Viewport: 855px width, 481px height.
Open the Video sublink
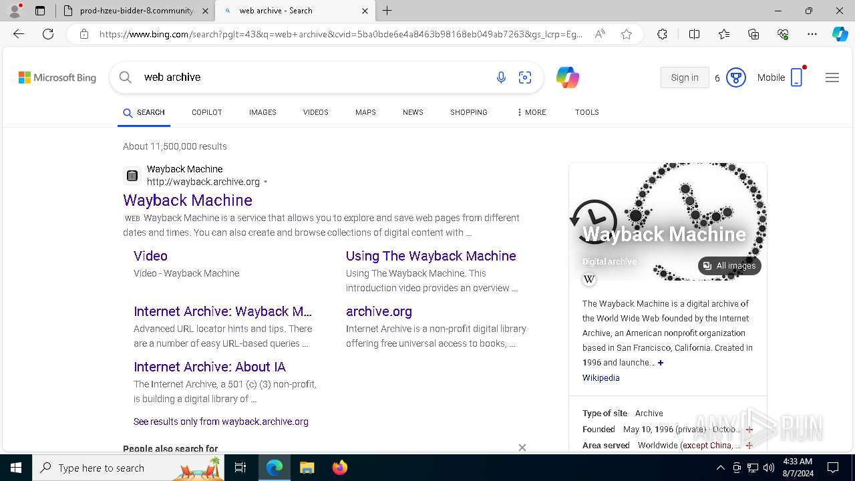[x=150, y=256]
